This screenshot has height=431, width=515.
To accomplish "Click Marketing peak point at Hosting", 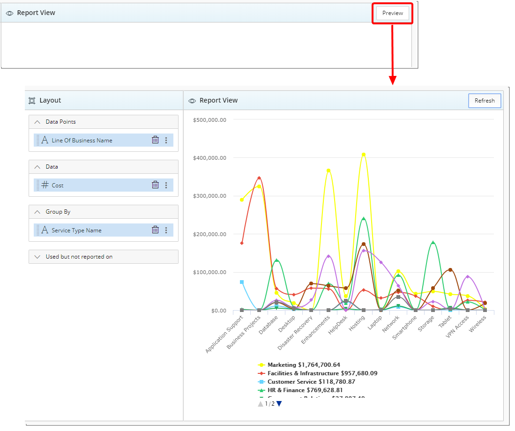I will pyautogui.click(x=364, y=155).
